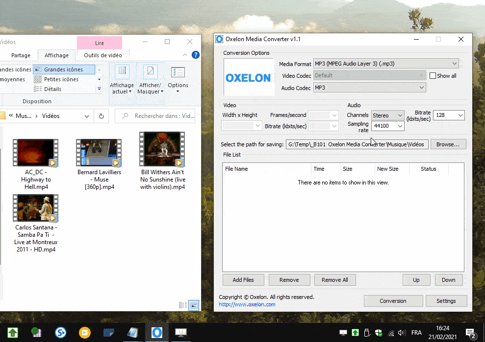Click the USB safely remove tray icon

tap(367, 333)
